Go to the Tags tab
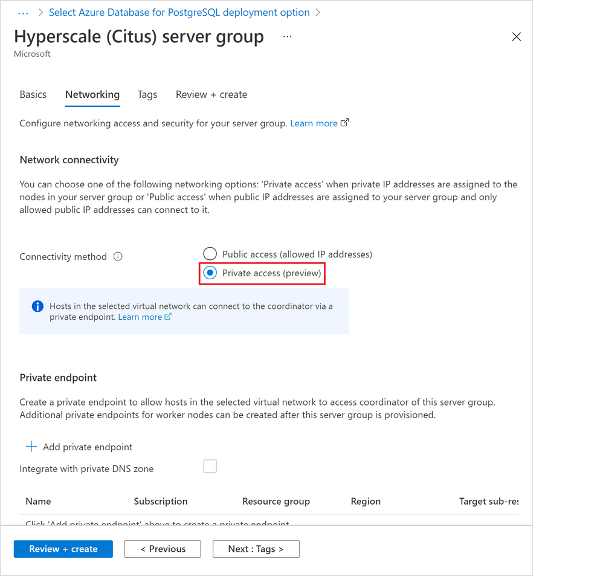This screenshot has width=603, height=576. [x=147, y=95]
